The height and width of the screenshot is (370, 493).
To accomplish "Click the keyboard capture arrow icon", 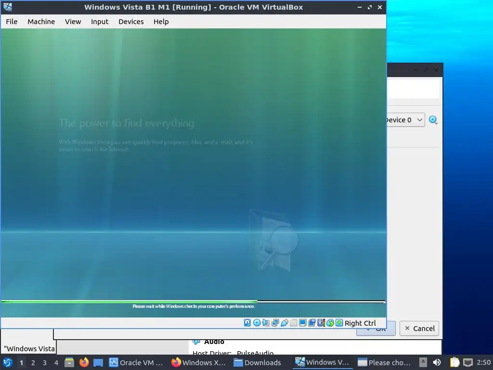I will click(339, 323).
